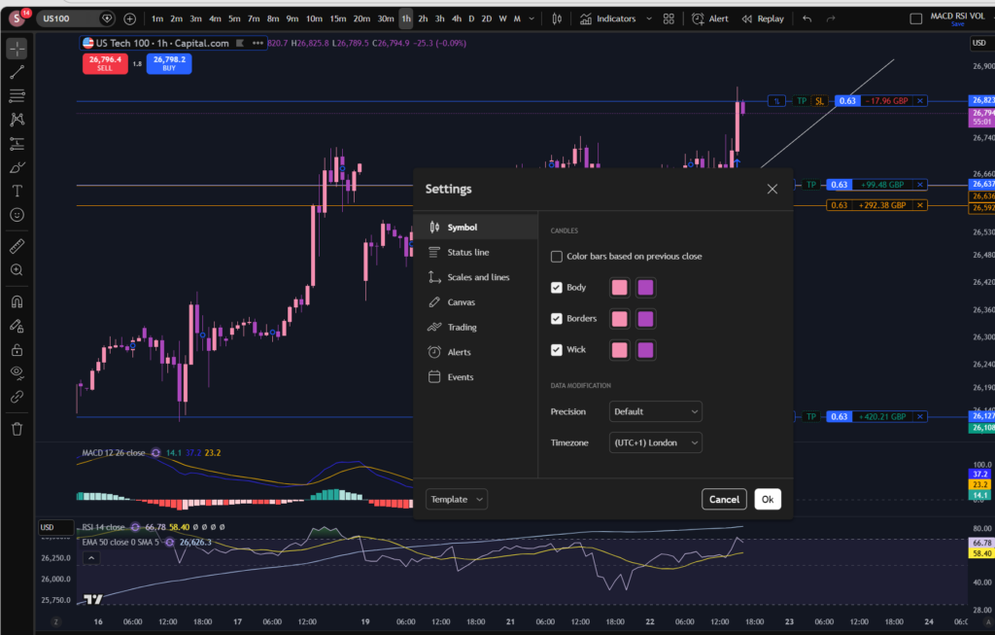The width and height of the screenshot is (995, 635).
Task: Click the red SELL price button
Action: (x=105, y=63)
